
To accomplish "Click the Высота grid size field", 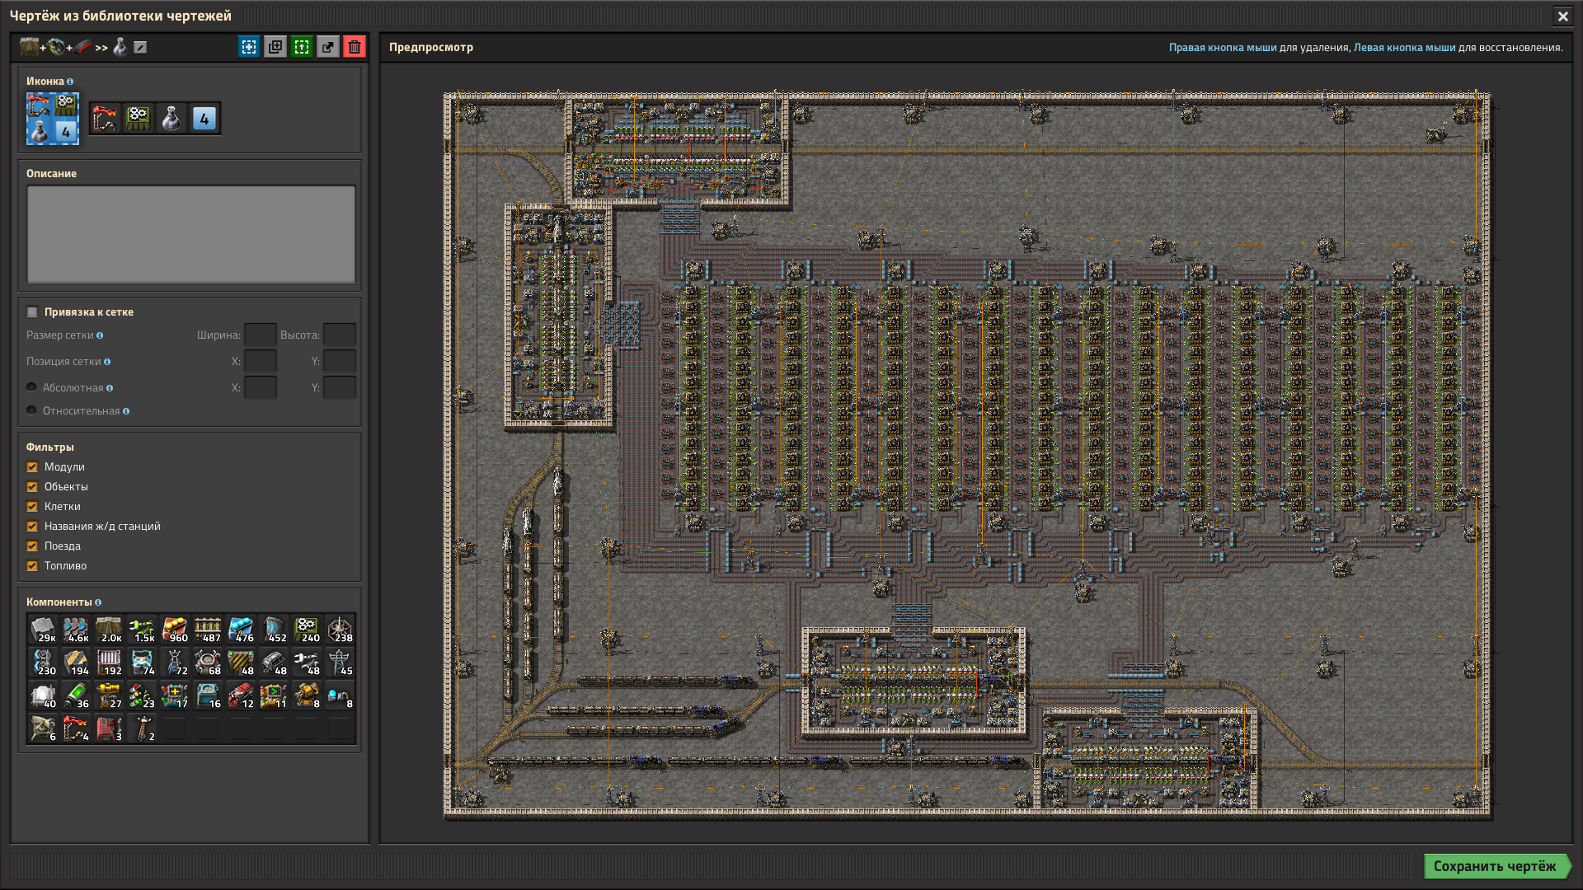I will [340, 335].
